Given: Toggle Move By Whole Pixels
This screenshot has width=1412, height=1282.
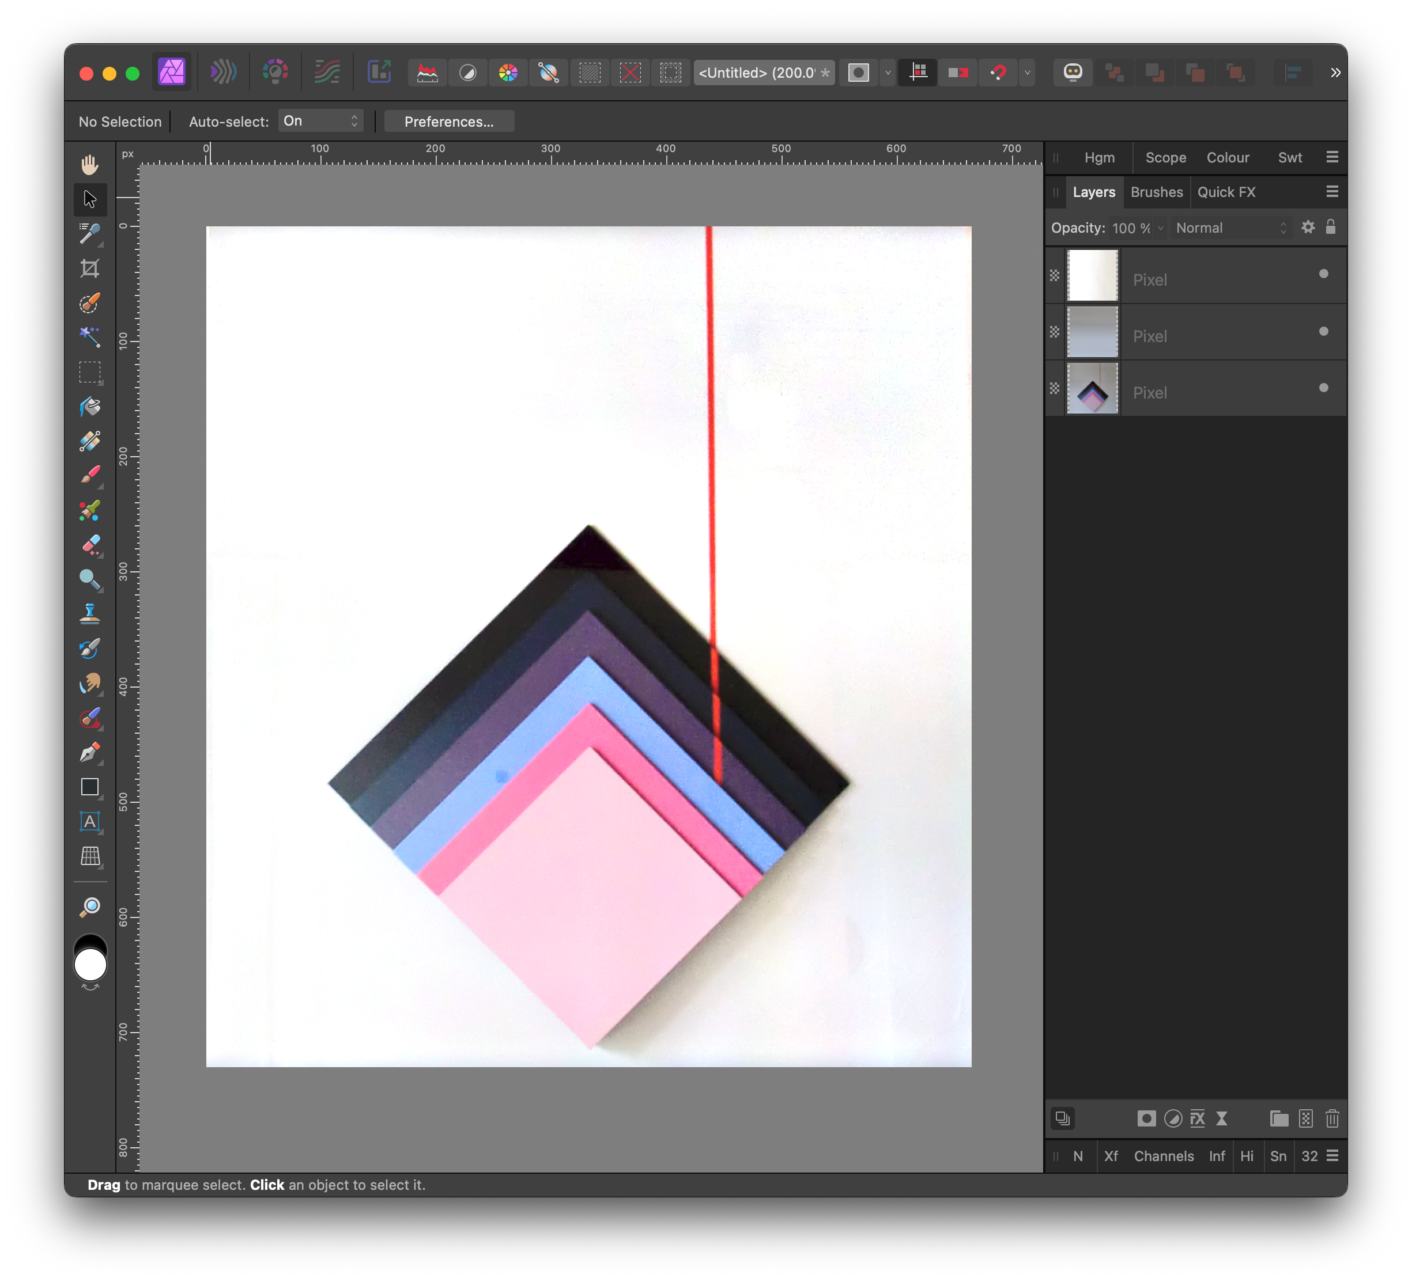Looking at the screenshot, I should [x=958, y=72].
